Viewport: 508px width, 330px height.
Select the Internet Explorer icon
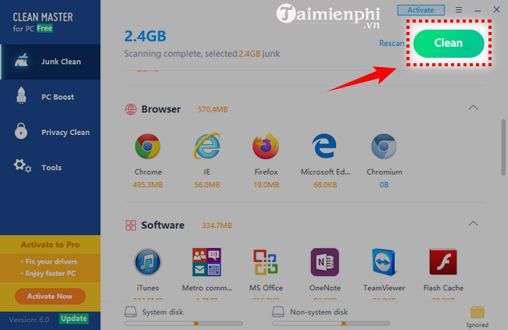(x=206, y=146)
